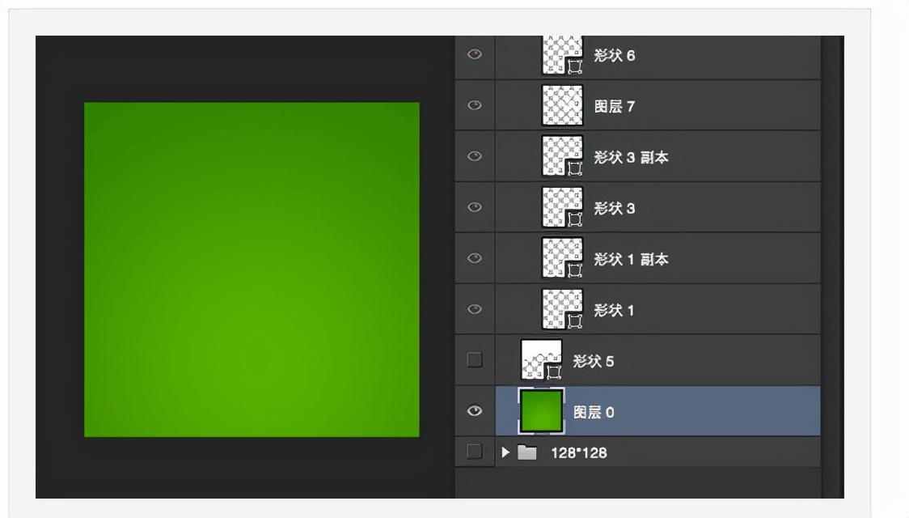Screen dimensions: 909x518
Task: Select the 形状 3 layer by name
Action: (x=615, y=206)
